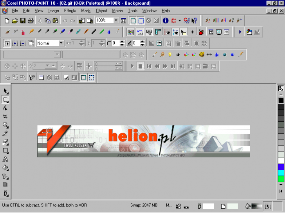Toggle XOR mask mode button
Viewport: 285px width, 213px height.
click(x=31, y=43)
